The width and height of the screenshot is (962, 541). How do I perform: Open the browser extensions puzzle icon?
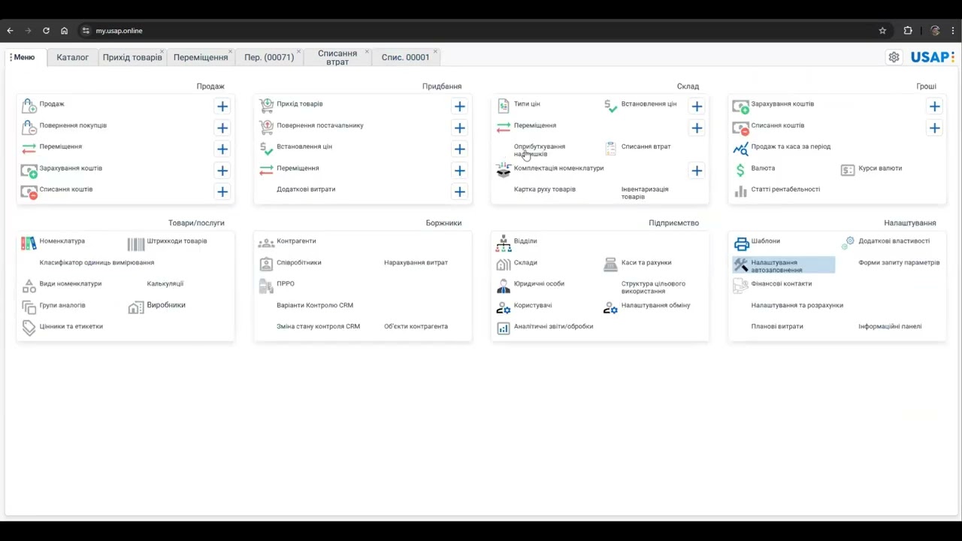(x=908, y=31)
